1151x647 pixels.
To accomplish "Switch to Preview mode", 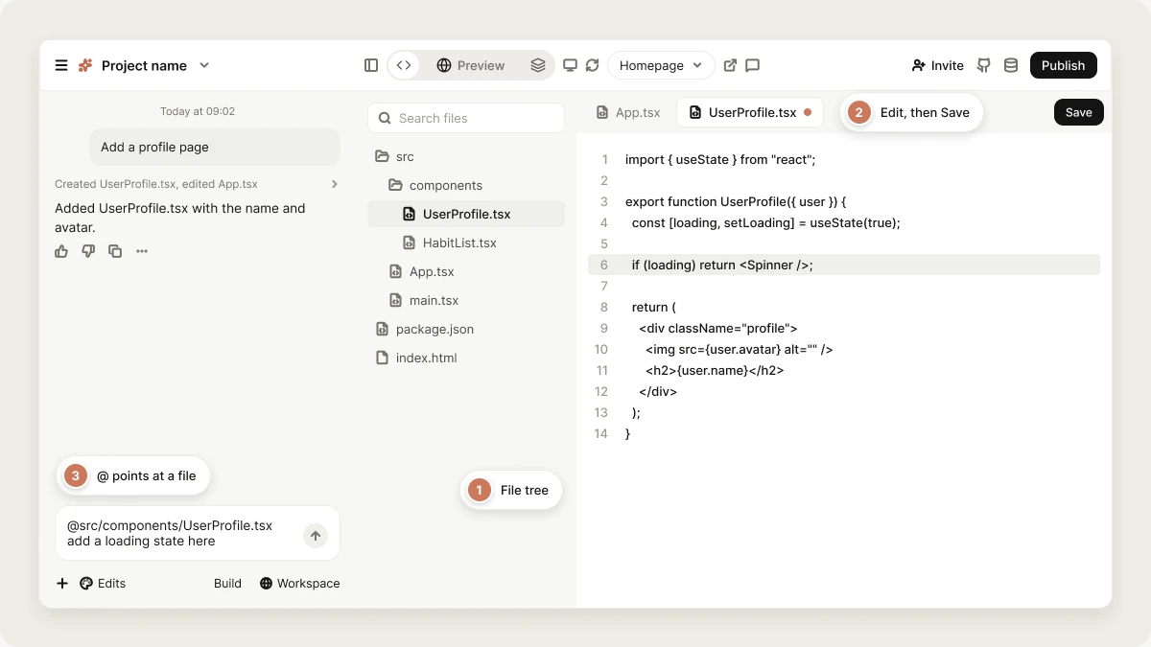I will (x=471, y=65).
